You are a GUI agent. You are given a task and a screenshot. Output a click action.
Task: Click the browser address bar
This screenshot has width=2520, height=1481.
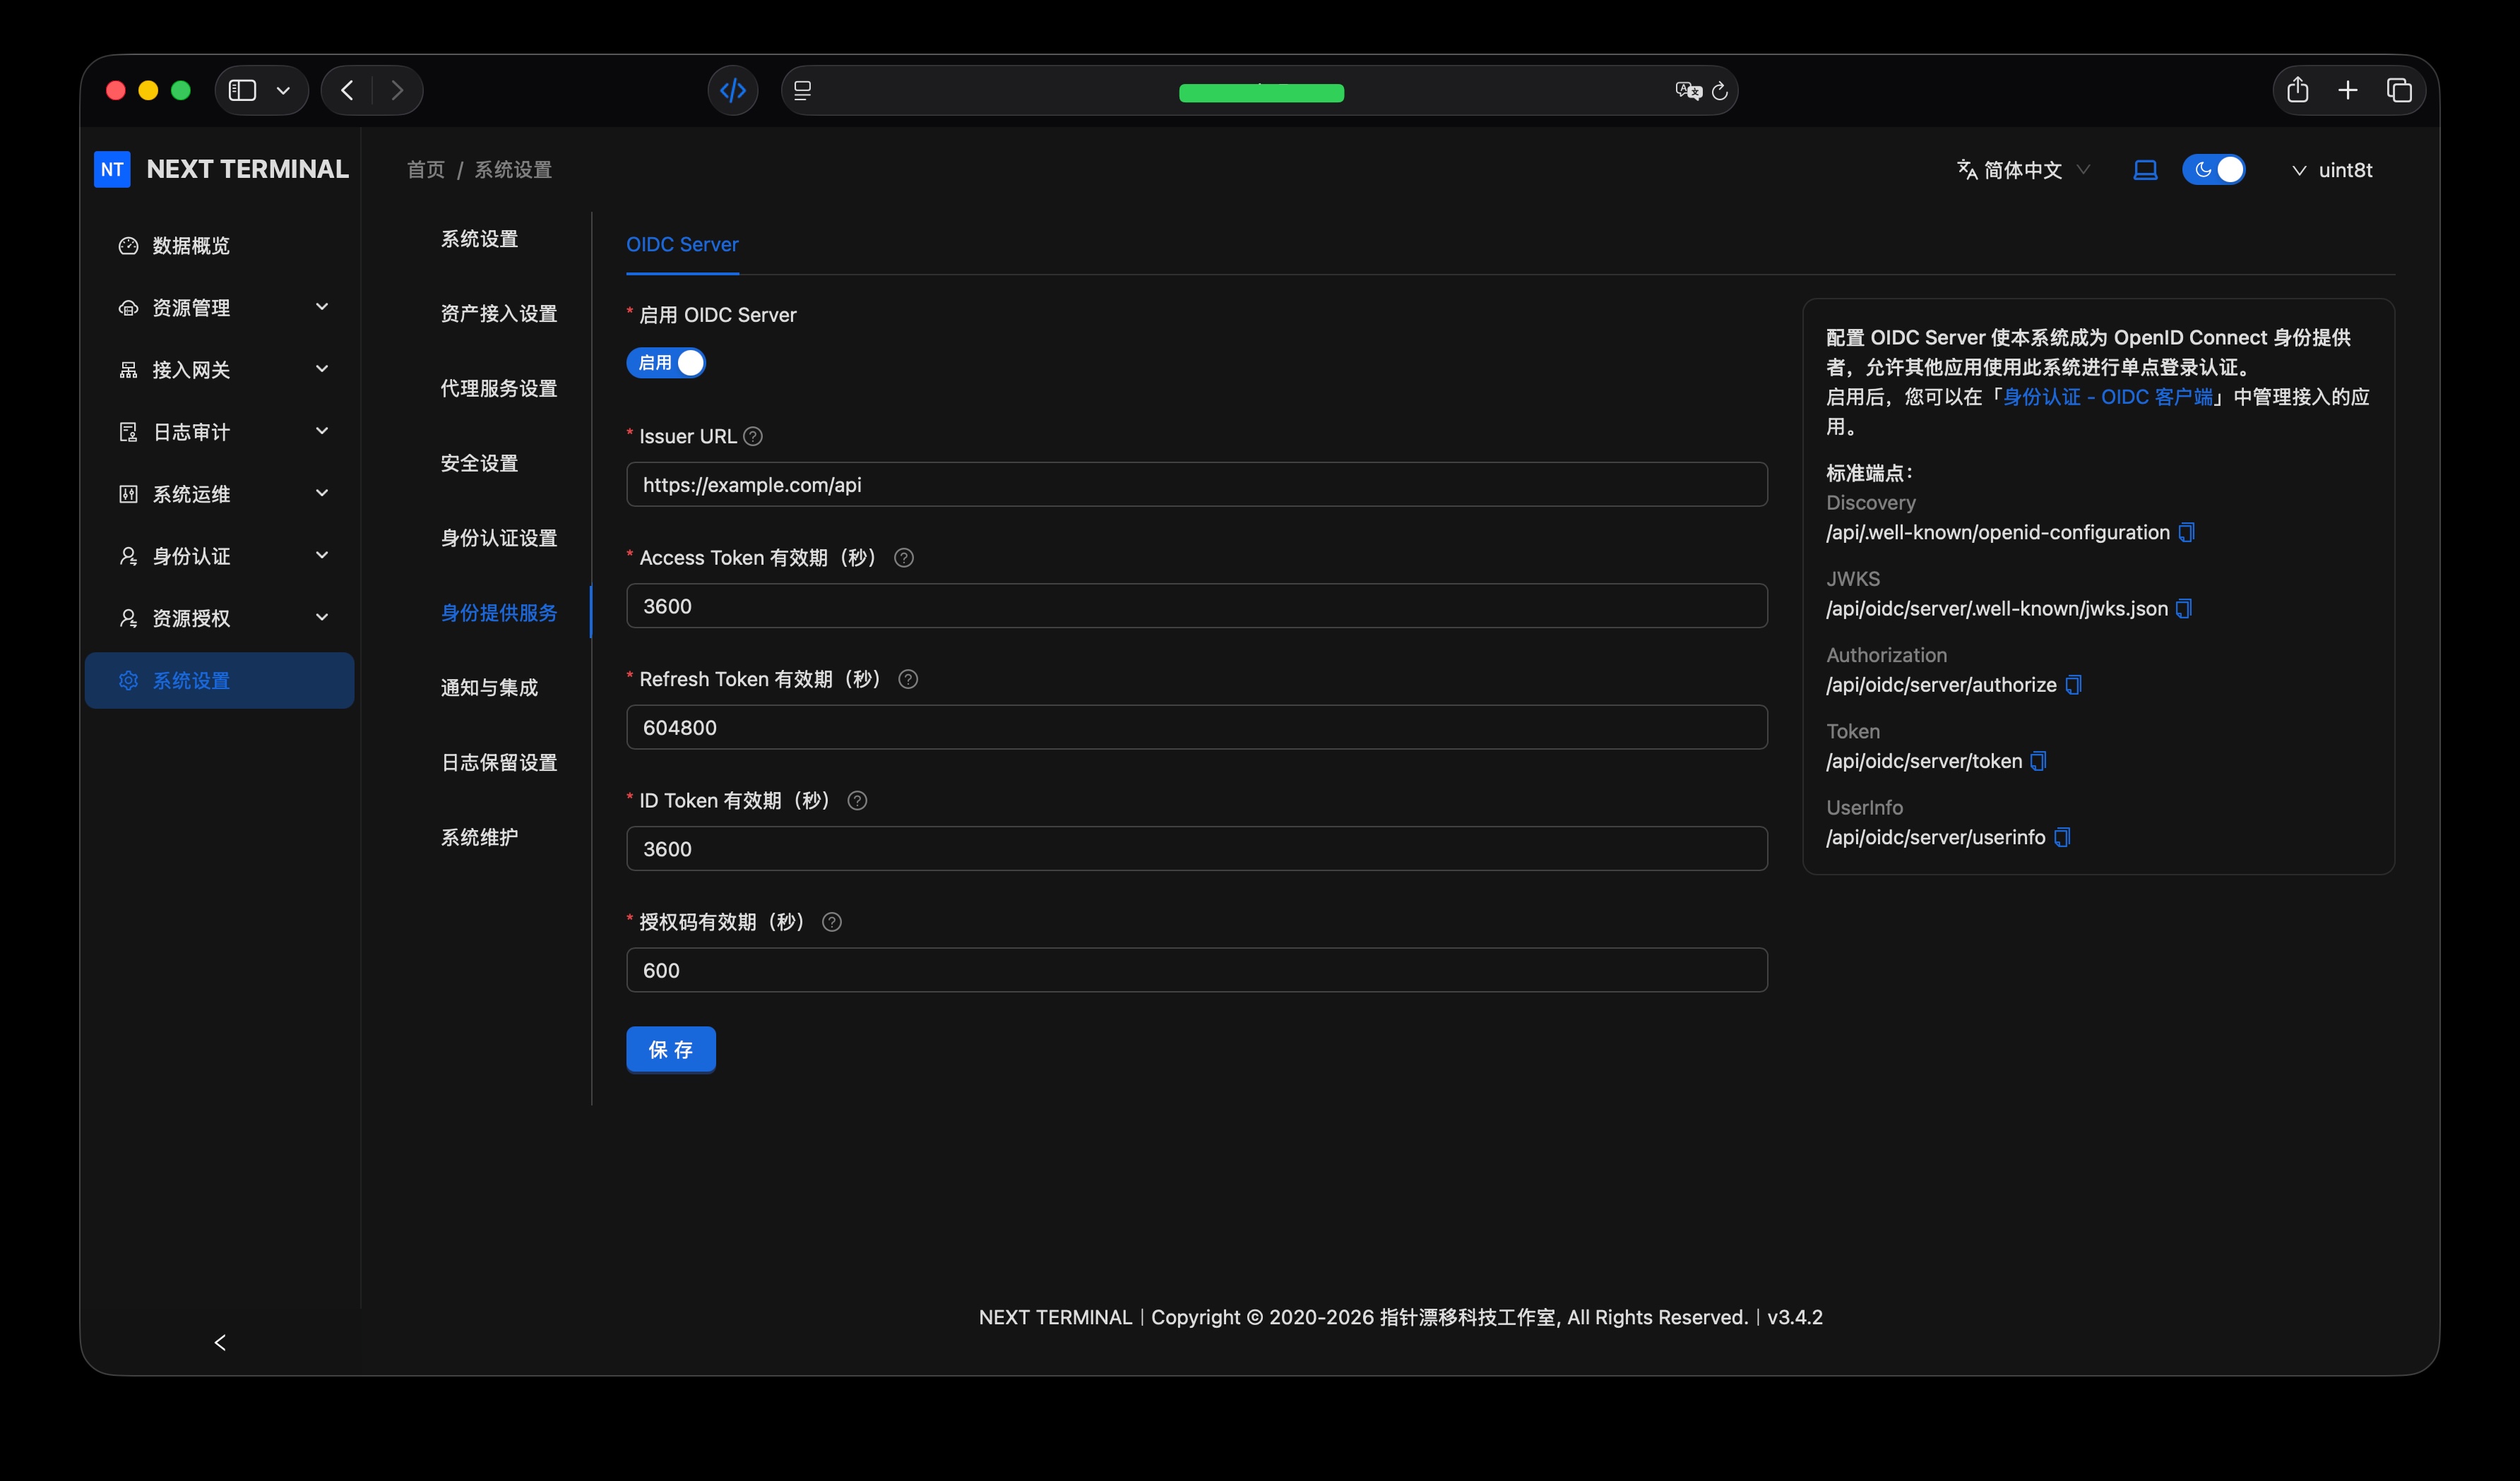coord(1260,91)
